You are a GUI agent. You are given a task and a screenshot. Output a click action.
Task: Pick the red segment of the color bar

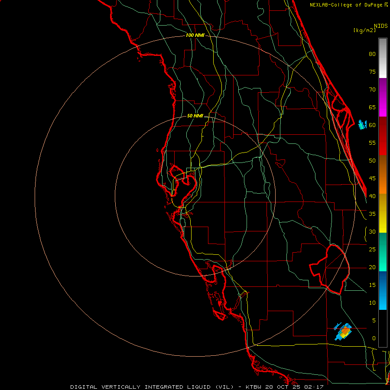coord(383,136)
